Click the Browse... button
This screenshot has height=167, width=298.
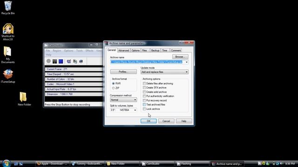[180, 57]
